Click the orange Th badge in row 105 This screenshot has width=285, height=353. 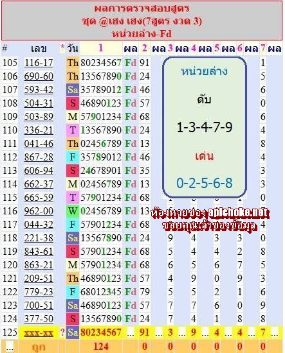tap(73, 63)
